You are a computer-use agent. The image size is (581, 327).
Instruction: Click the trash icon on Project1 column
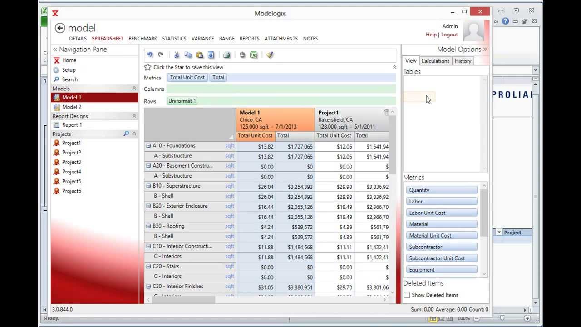pos(386,112)
